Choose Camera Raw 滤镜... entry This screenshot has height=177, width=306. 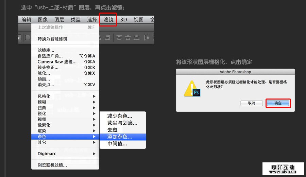[x=65, y=61]
